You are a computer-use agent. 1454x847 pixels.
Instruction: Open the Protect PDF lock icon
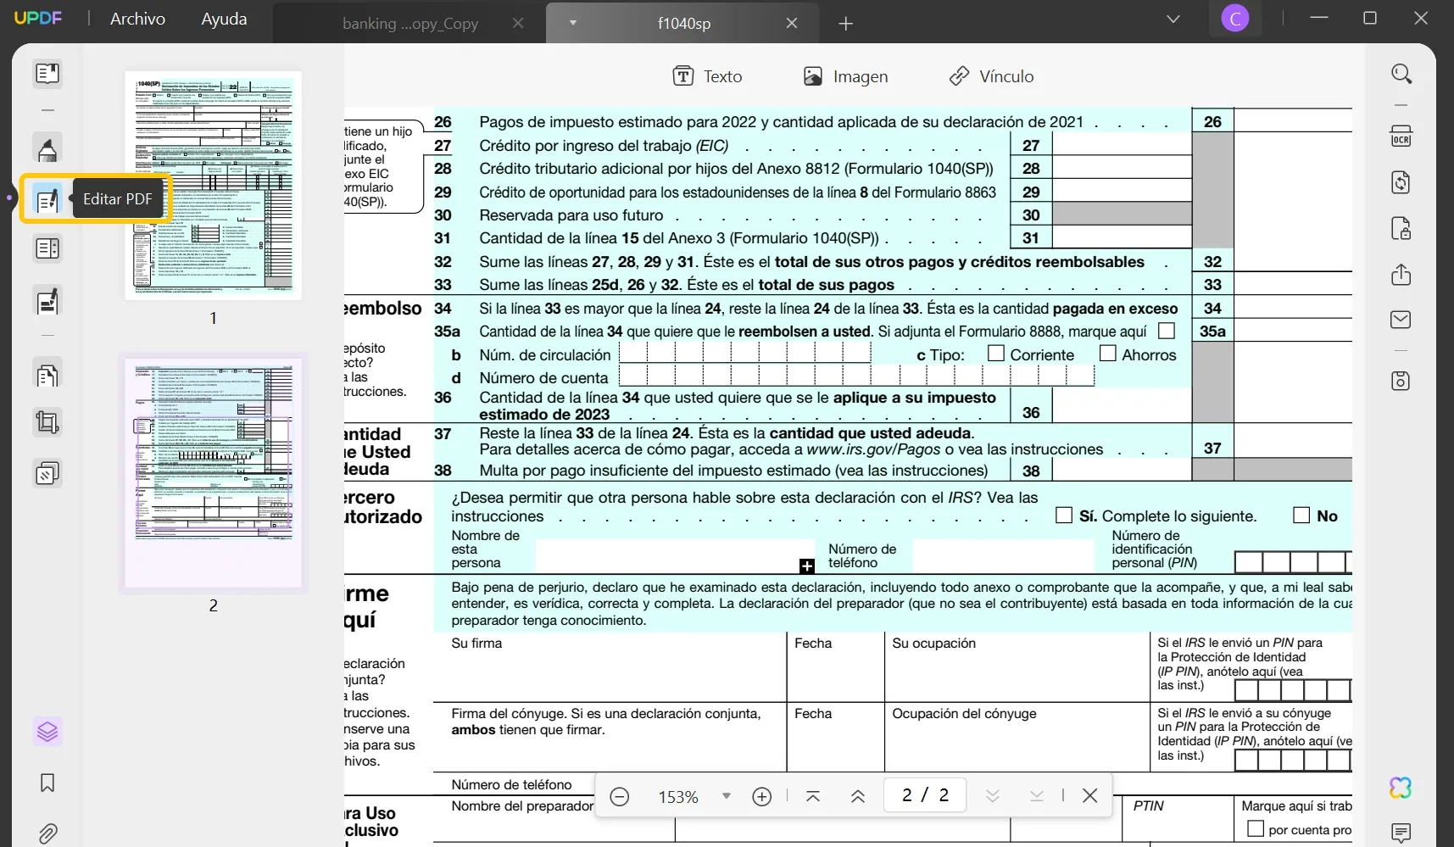click(x=1401, y=229)
